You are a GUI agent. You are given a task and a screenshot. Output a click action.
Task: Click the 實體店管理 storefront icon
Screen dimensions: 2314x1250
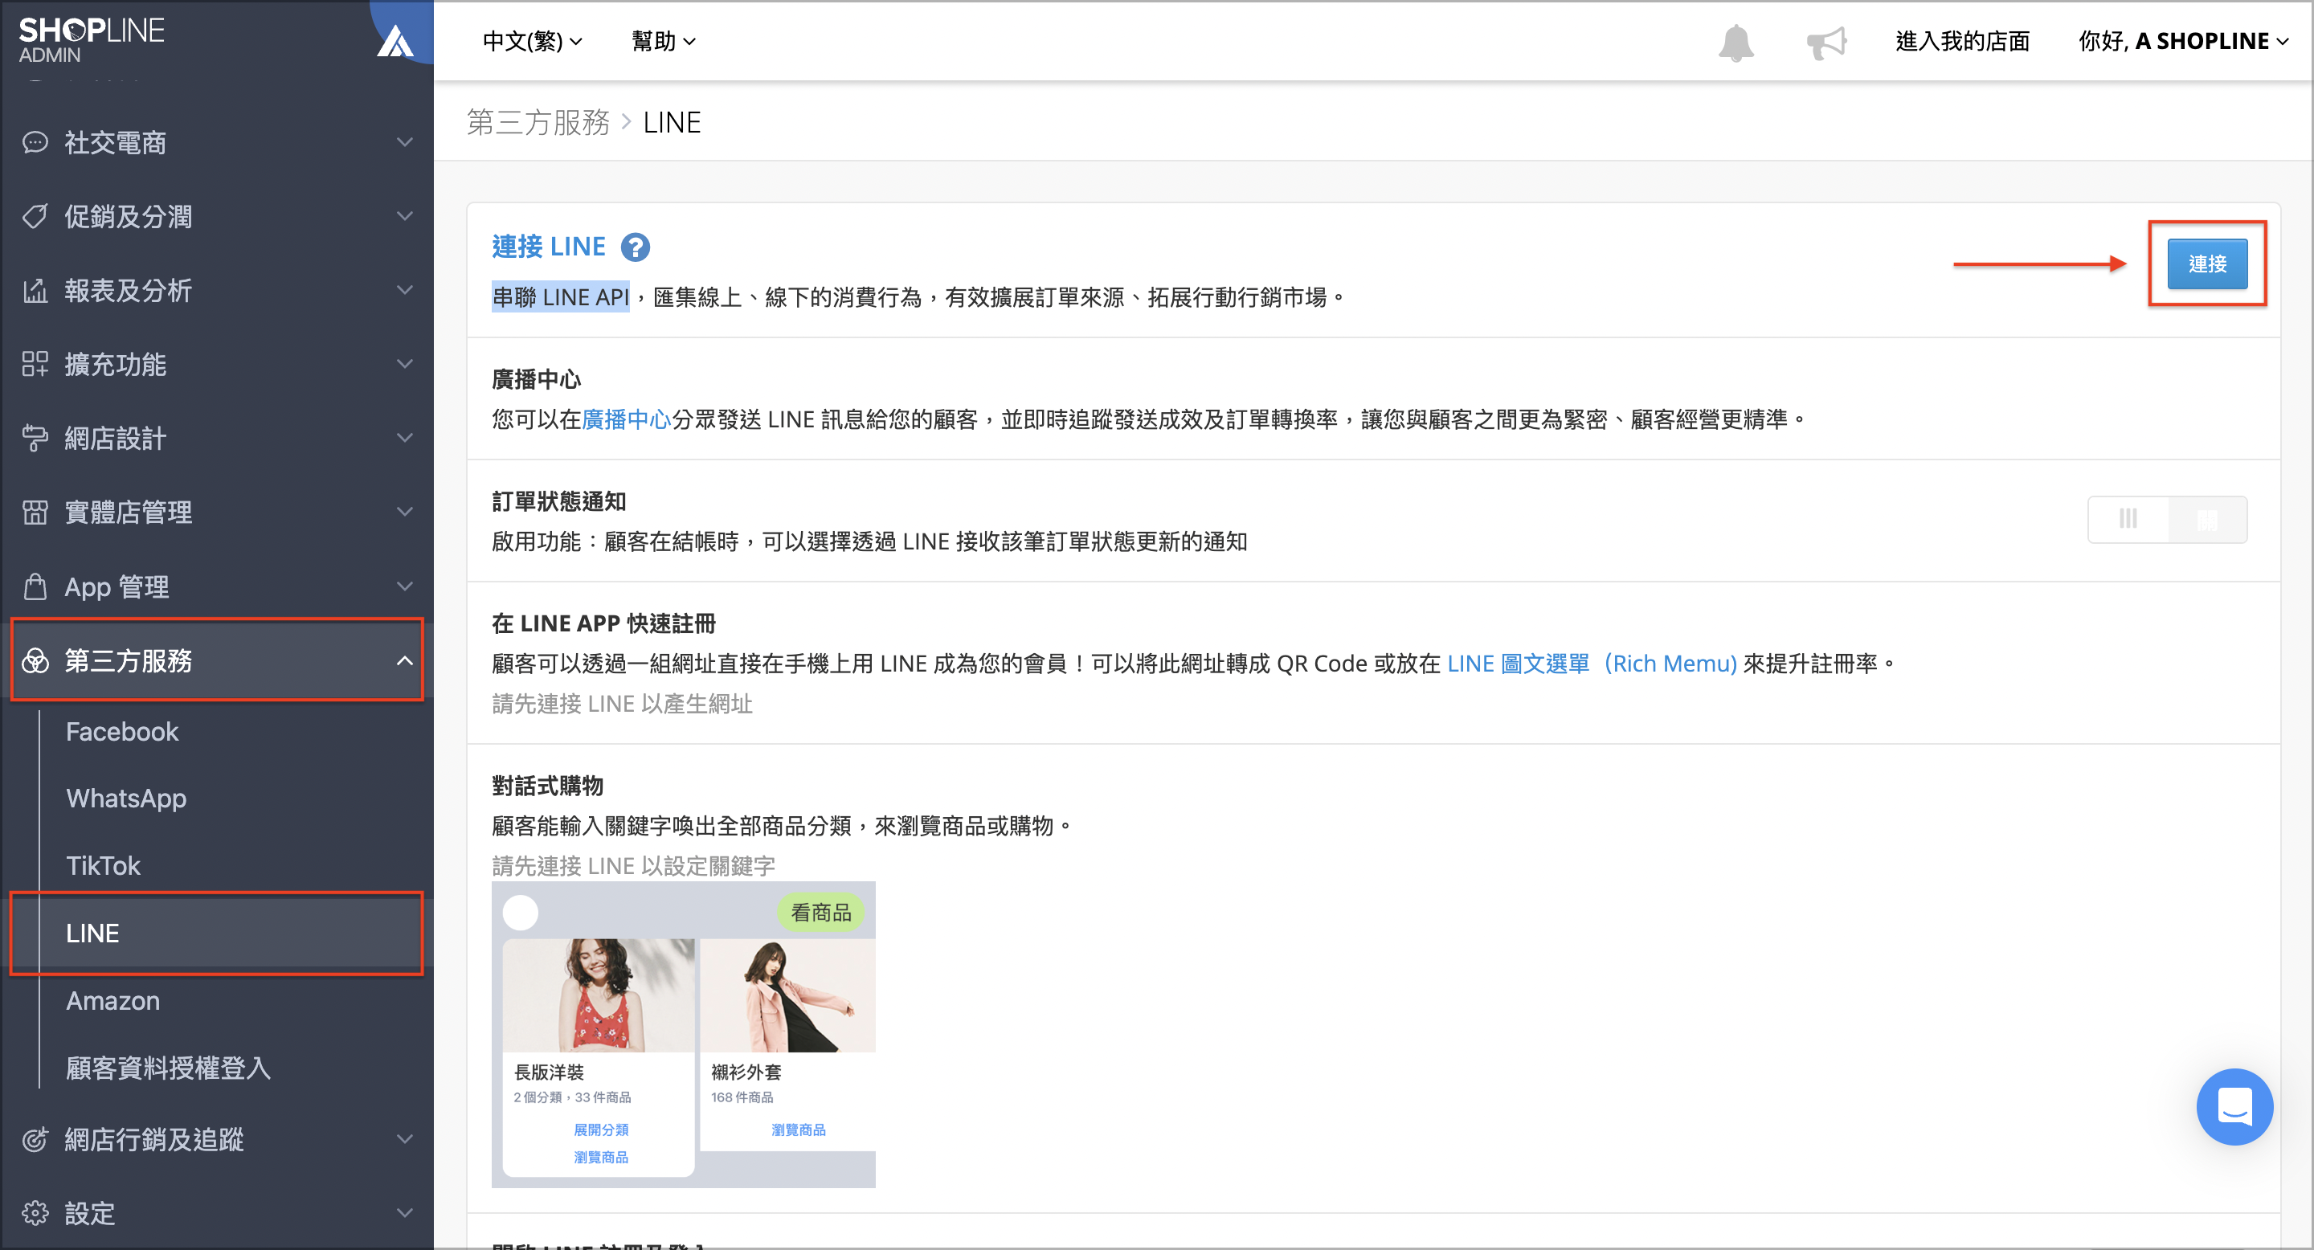pos(35,512)
